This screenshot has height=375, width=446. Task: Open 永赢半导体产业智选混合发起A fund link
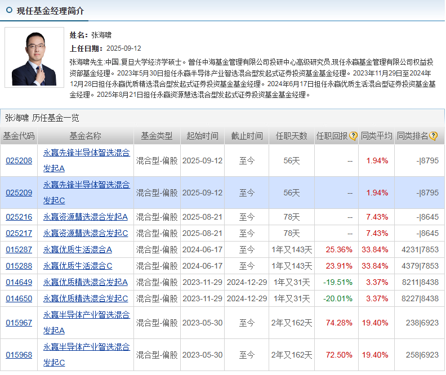tap(87, 323)
